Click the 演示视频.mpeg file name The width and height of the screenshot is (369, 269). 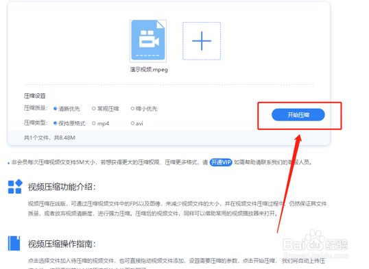point(149,70)
